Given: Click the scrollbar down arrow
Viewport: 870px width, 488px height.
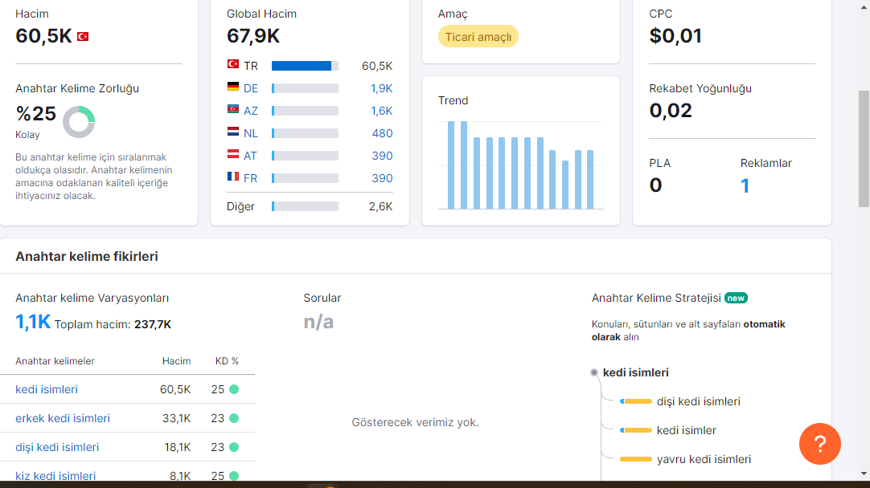Looking at the screenshot, I should coord(864,474).
